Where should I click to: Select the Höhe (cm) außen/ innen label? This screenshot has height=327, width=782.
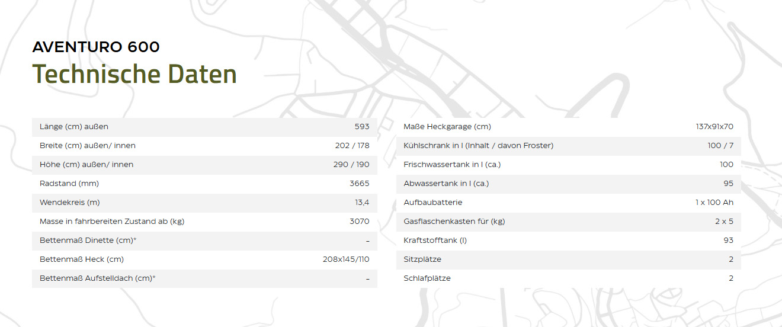86,165
